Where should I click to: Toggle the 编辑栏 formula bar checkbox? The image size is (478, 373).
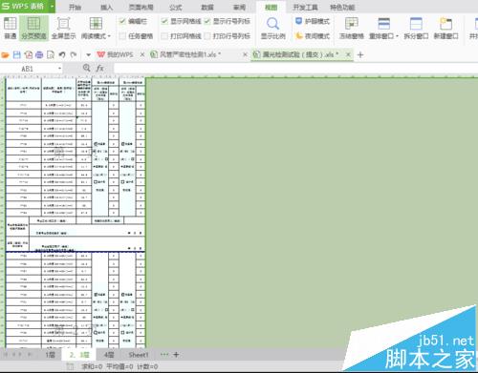pyautogui.click(x=122, y=21)
